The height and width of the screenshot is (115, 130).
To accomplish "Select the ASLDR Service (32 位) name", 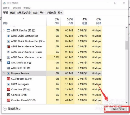I will tap(23, 31).
